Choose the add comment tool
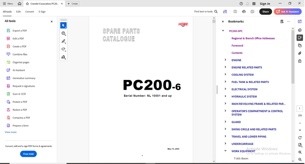The width and height of the screenshot is (305, 164). (63, 33)
